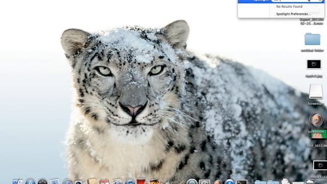Open Dashboard from the Dock
This screenshot has height=184, width=327.
[x=42, y=182]
